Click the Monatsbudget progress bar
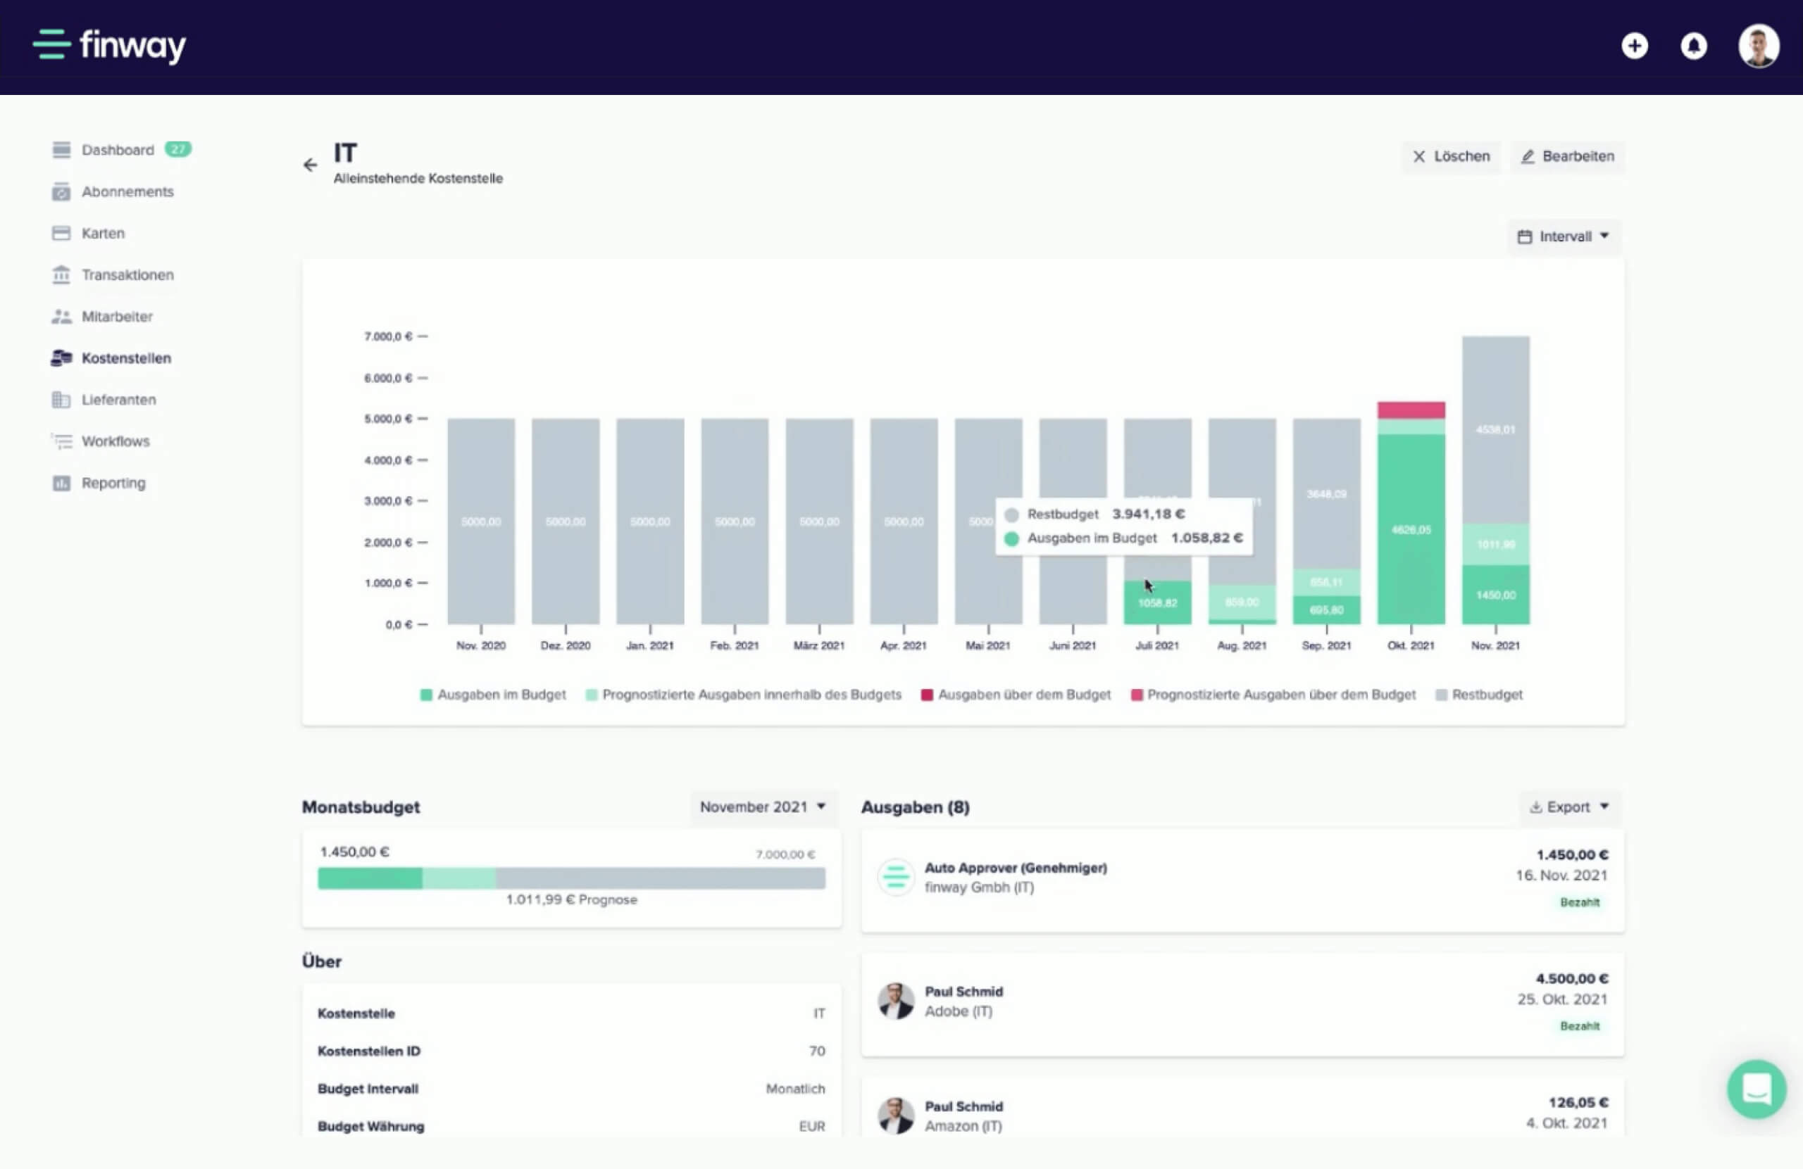The image size is (1803, 1169). [571, 878]
